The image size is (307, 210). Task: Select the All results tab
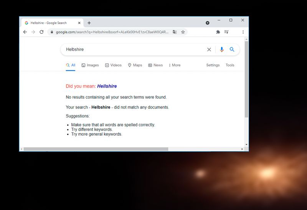(x=71, y=65)
